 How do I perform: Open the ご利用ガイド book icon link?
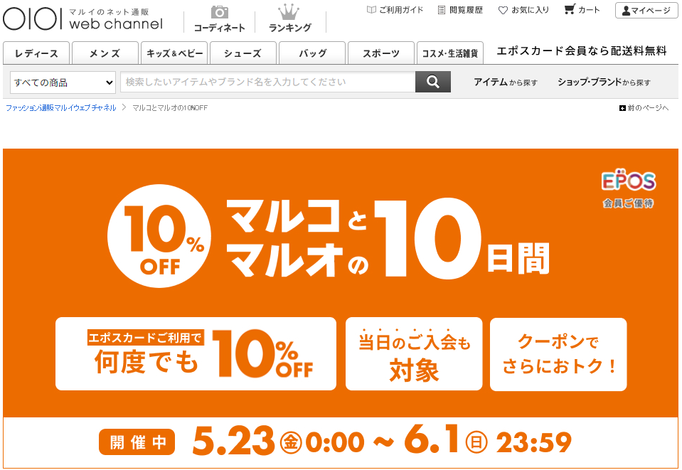(395, 10)
